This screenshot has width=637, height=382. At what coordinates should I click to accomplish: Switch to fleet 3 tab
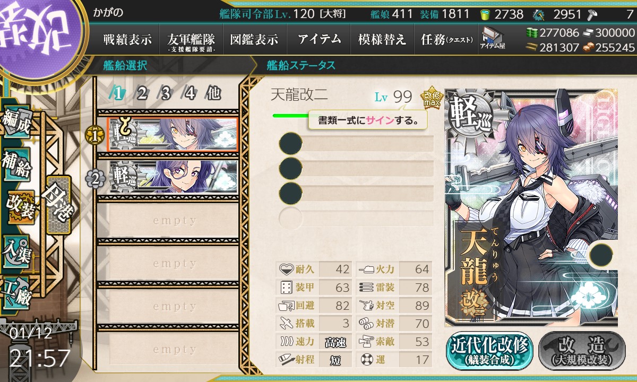tap(166, 93)
